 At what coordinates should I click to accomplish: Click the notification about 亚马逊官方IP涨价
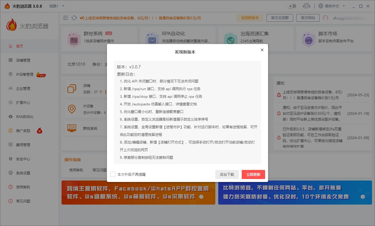pos(312,113)
